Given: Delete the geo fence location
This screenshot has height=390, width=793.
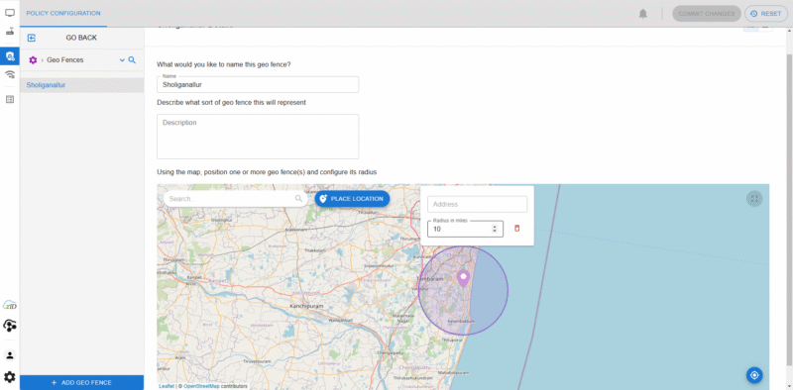Looking at the screenshot, I should pyautogui.click(x=516, y=229).
